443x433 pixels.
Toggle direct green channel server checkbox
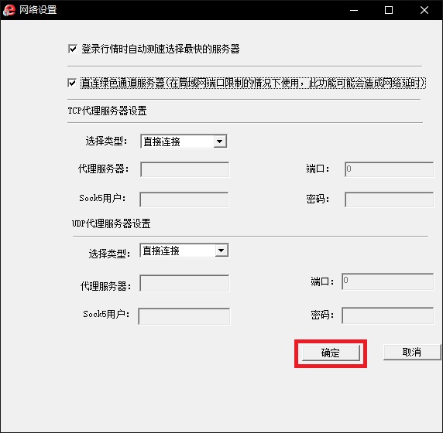[x=72, y=83]
